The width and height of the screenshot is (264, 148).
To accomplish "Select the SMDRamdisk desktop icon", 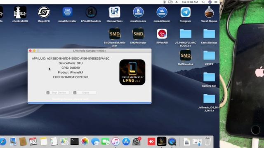I will coord(185,55).
